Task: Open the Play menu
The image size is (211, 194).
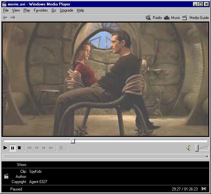Action: click(27, 10)
